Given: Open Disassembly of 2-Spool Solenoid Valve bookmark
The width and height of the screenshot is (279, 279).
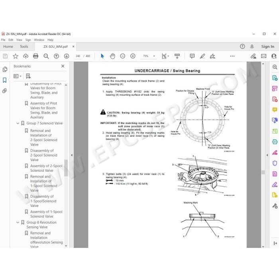Looking at the screenshot, I should [44, 155].
